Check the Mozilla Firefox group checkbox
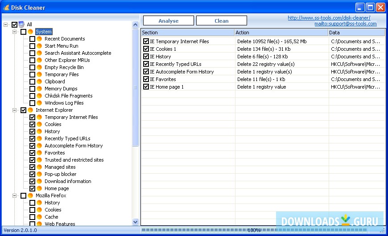This screenshot has height=236, width=388. click(x=24, y=195)
